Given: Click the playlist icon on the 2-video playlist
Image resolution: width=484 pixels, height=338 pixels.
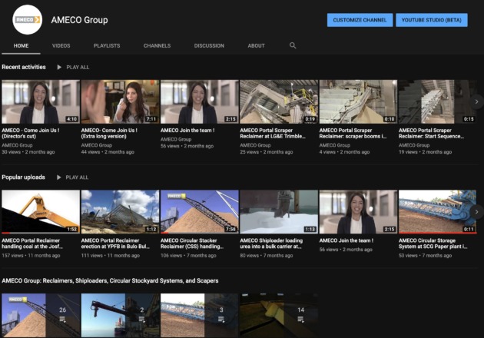Looking at the screenshot, I should [x=142, y=319].
